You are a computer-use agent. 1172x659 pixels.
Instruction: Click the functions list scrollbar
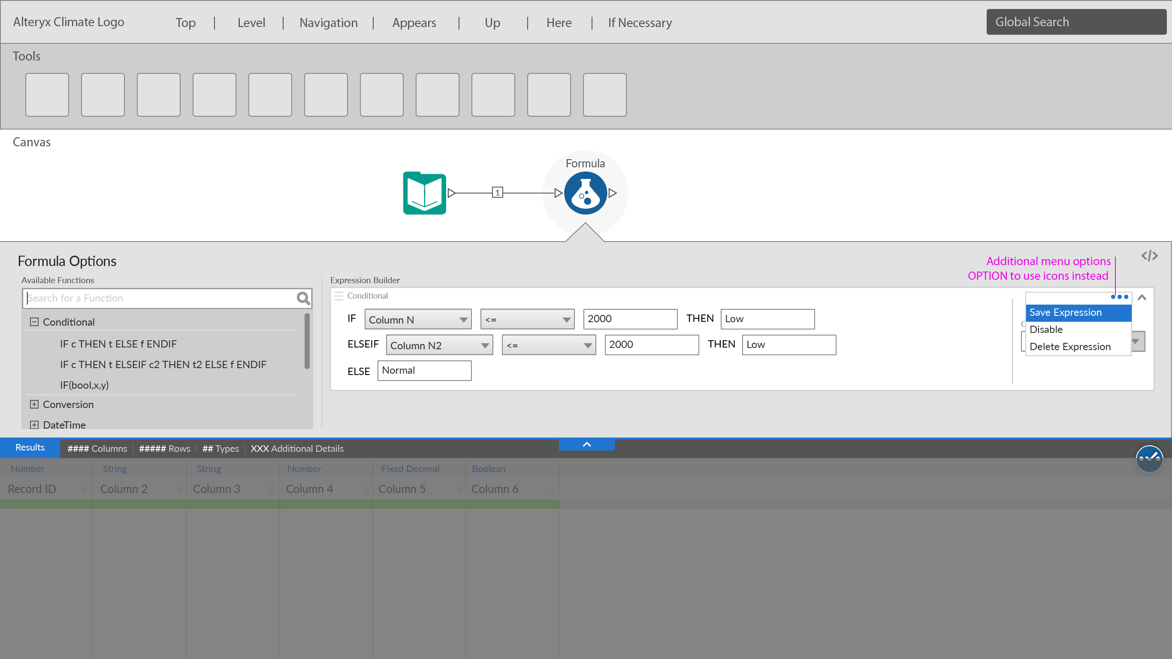coord(307,341)
